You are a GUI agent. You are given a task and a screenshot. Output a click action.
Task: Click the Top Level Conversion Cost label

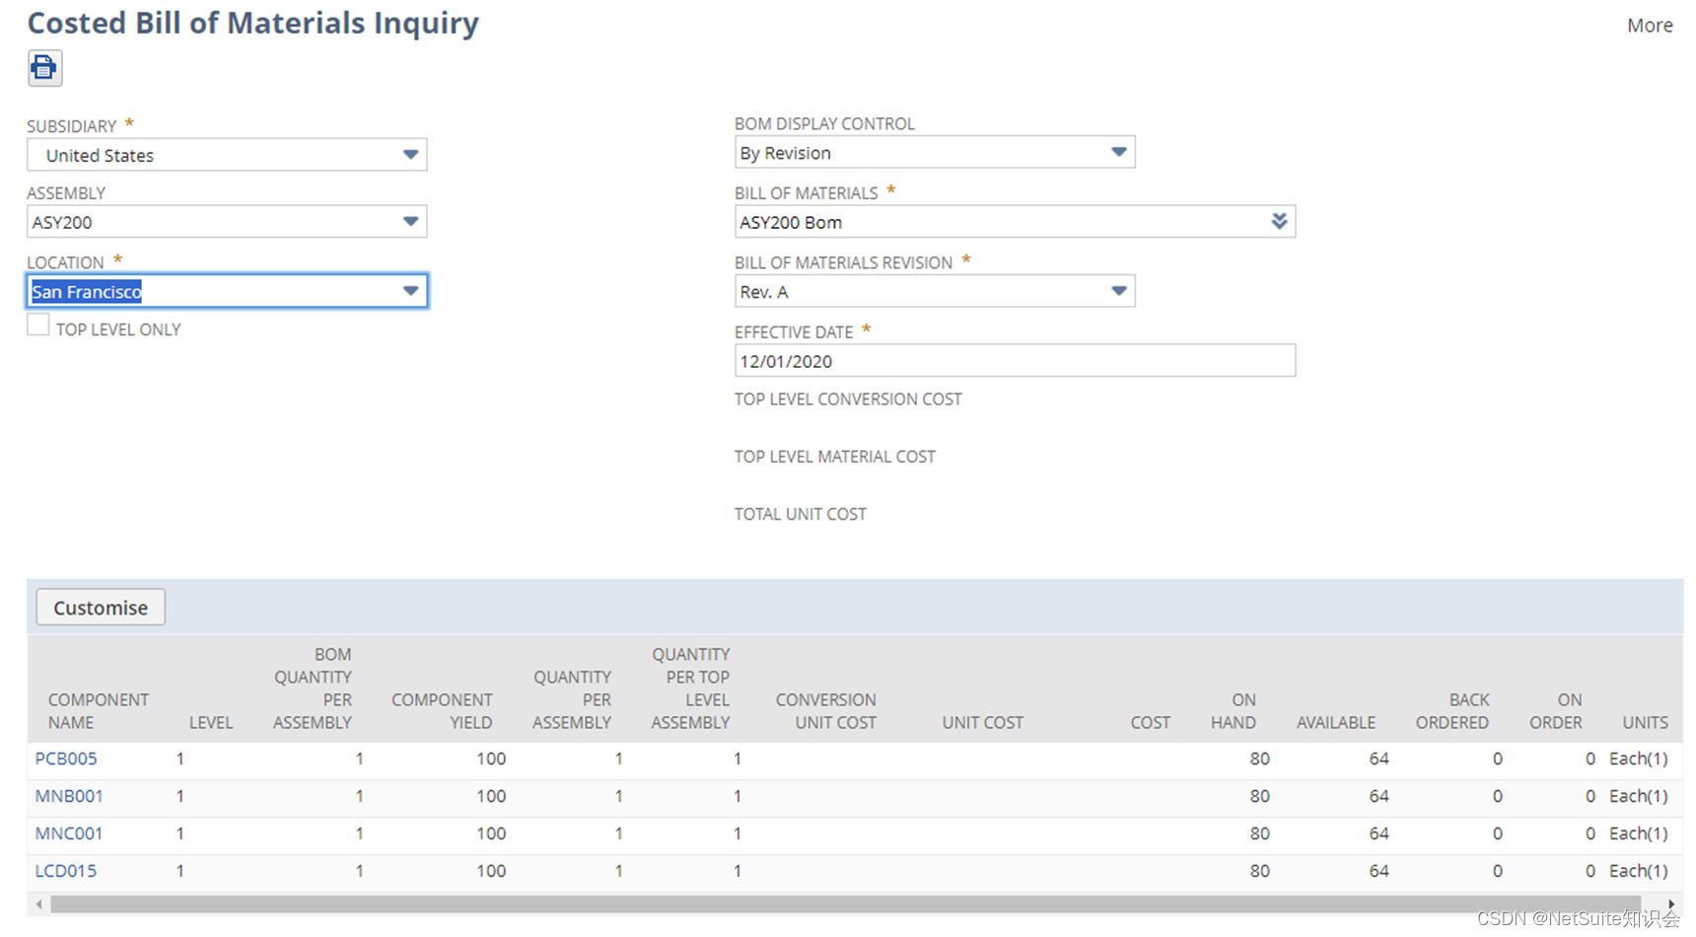[x=848, y=399]
